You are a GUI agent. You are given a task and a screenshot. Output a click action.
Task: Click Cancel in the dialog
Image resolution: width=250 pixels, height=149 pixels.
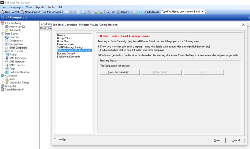pyautogui.click(x=236, y=140)
